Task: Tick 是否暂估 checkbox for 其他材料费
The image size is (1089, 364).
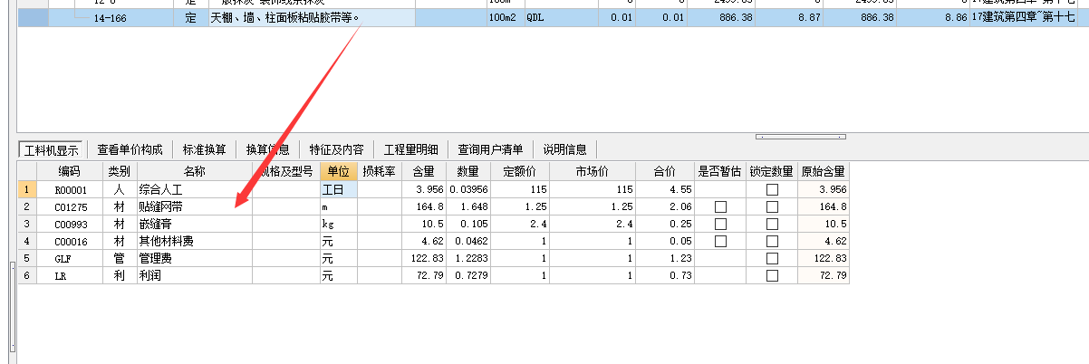Action: pos(720,241)
